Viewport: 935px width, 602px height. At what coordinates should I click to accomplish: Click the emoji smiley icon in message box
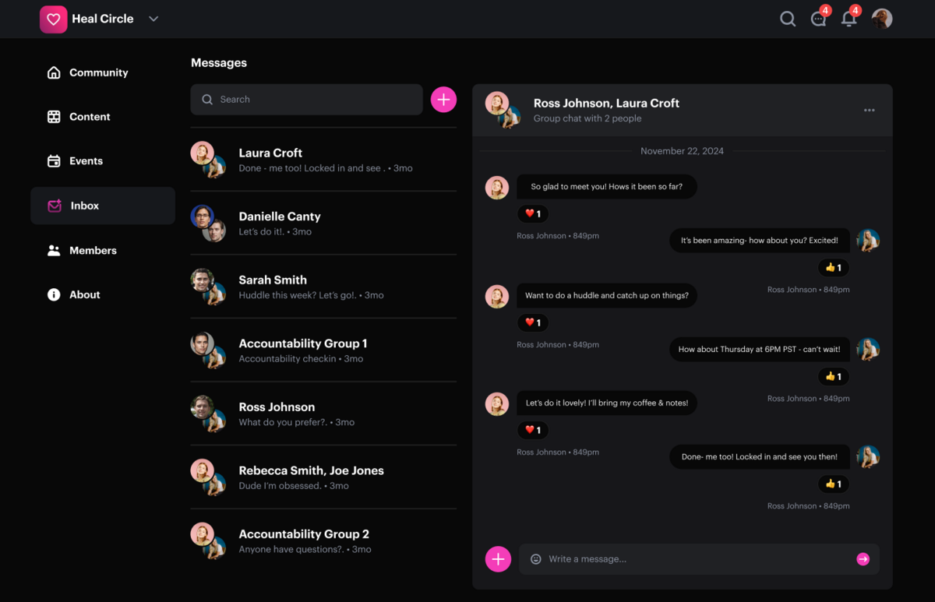click(535, 559)
